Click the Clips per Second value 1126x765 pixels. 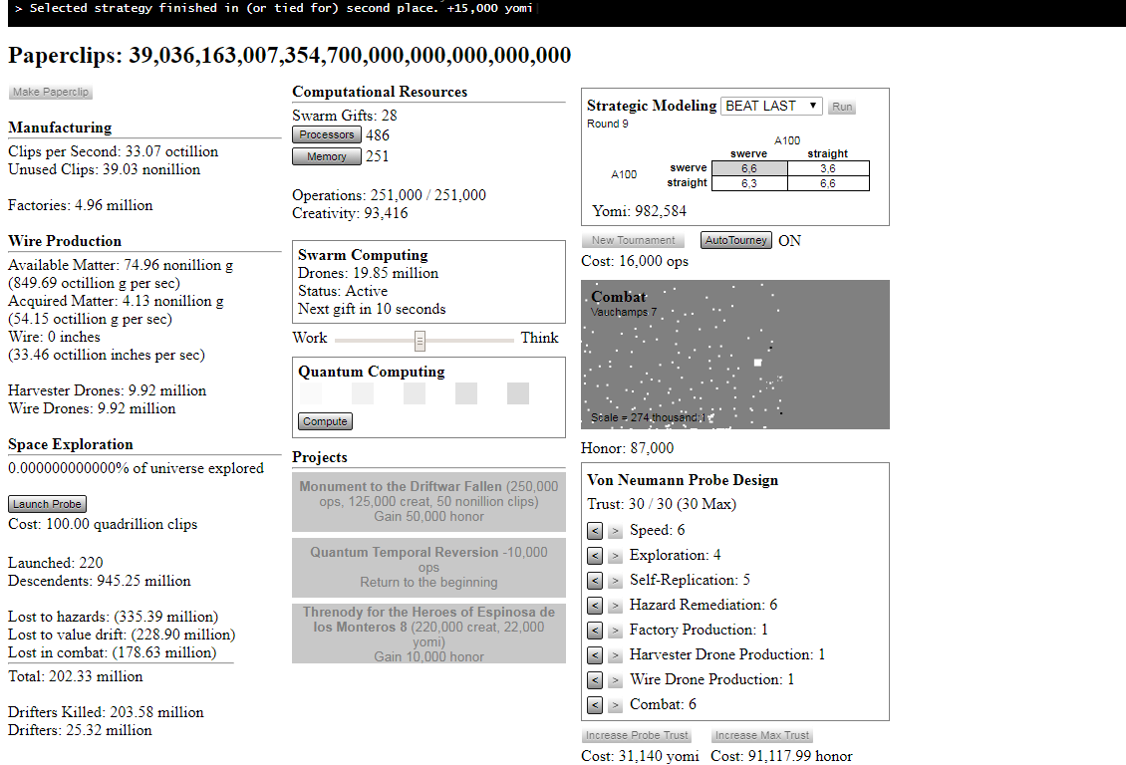114,151
